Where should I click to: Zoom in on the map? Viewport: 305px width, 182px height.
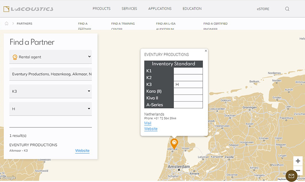pyautogui.click(x=298, y=161)
